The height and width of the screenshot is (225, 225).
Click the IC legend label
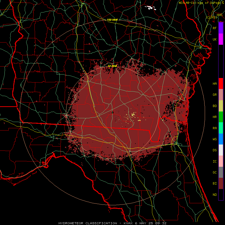click(215, 161)
